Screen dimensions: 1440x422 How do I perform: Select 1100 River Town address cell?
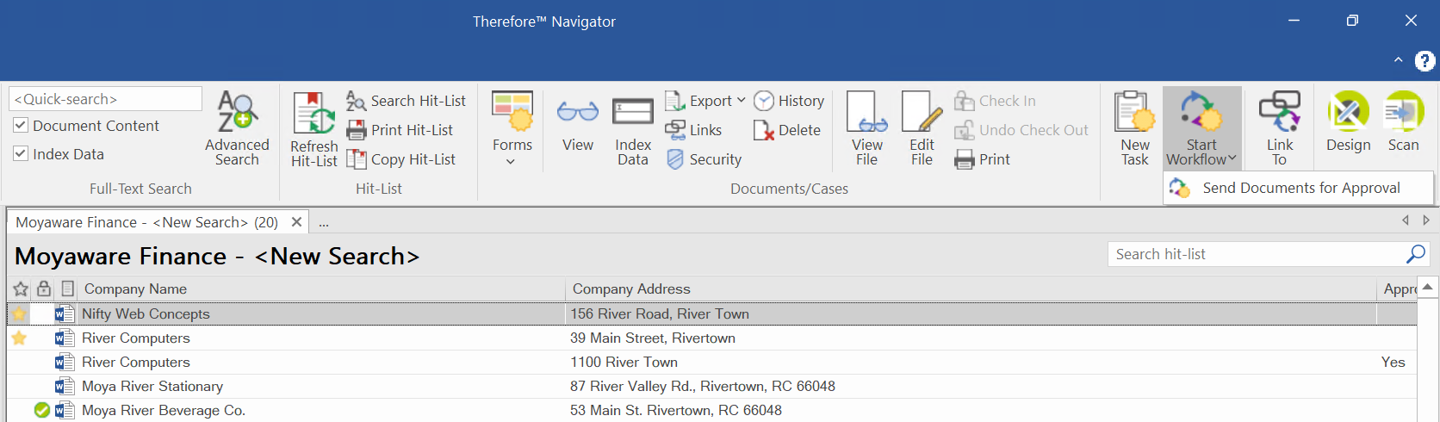coord(624,363)
